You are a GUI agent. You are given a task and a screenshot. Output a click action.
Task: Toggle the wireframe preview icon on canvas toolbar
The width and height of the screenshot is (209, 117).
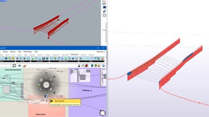click(x=83, y=66)
